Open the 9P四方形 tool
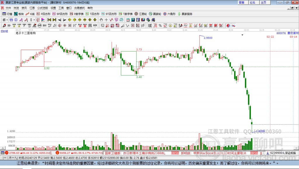The height and width of the screenshot is (169, 299). click(60, 14)
